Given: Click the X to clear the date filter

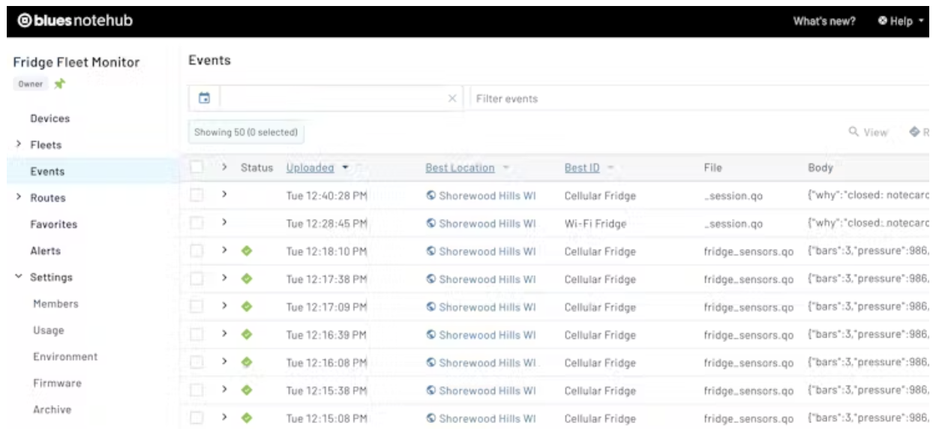Looking at the screenshot, I should pyautogui.click(x=454, y=97).
